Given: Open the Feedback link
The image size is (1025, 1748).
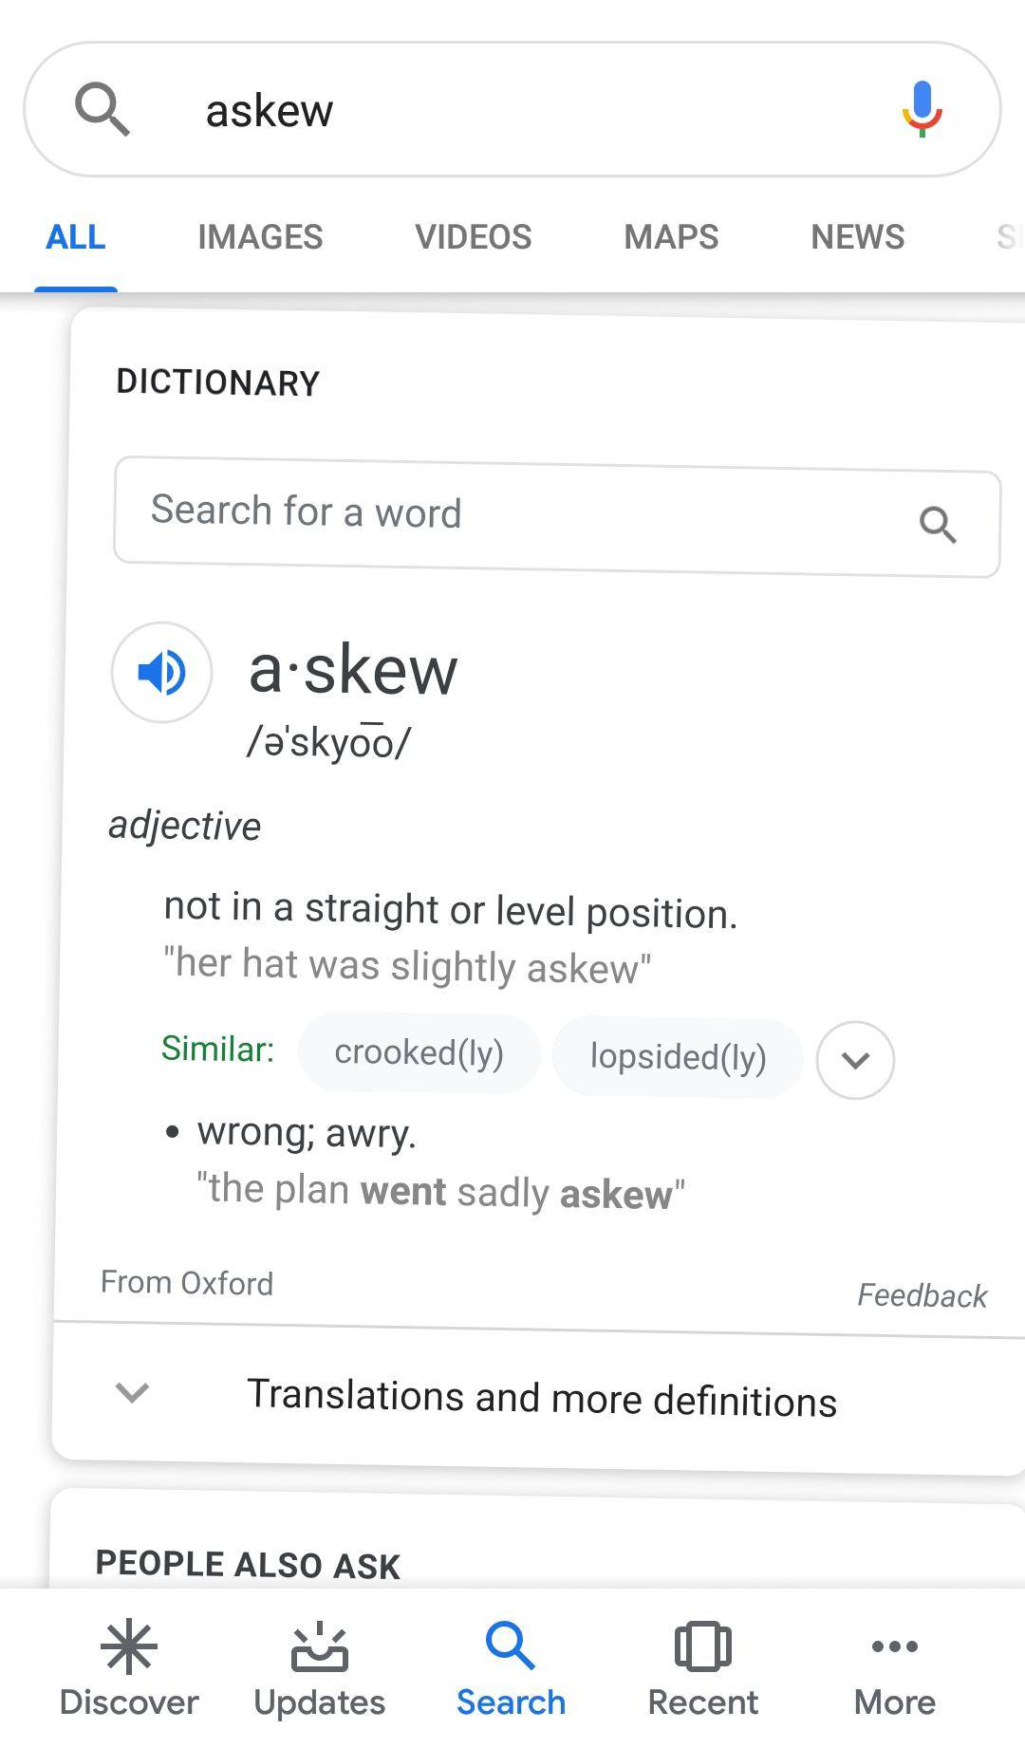Looking at the screenshot, I should tap(922, 1294).
